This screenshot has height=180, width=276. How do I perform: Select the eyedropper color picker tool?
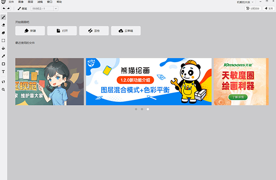(x=3, y=56)
